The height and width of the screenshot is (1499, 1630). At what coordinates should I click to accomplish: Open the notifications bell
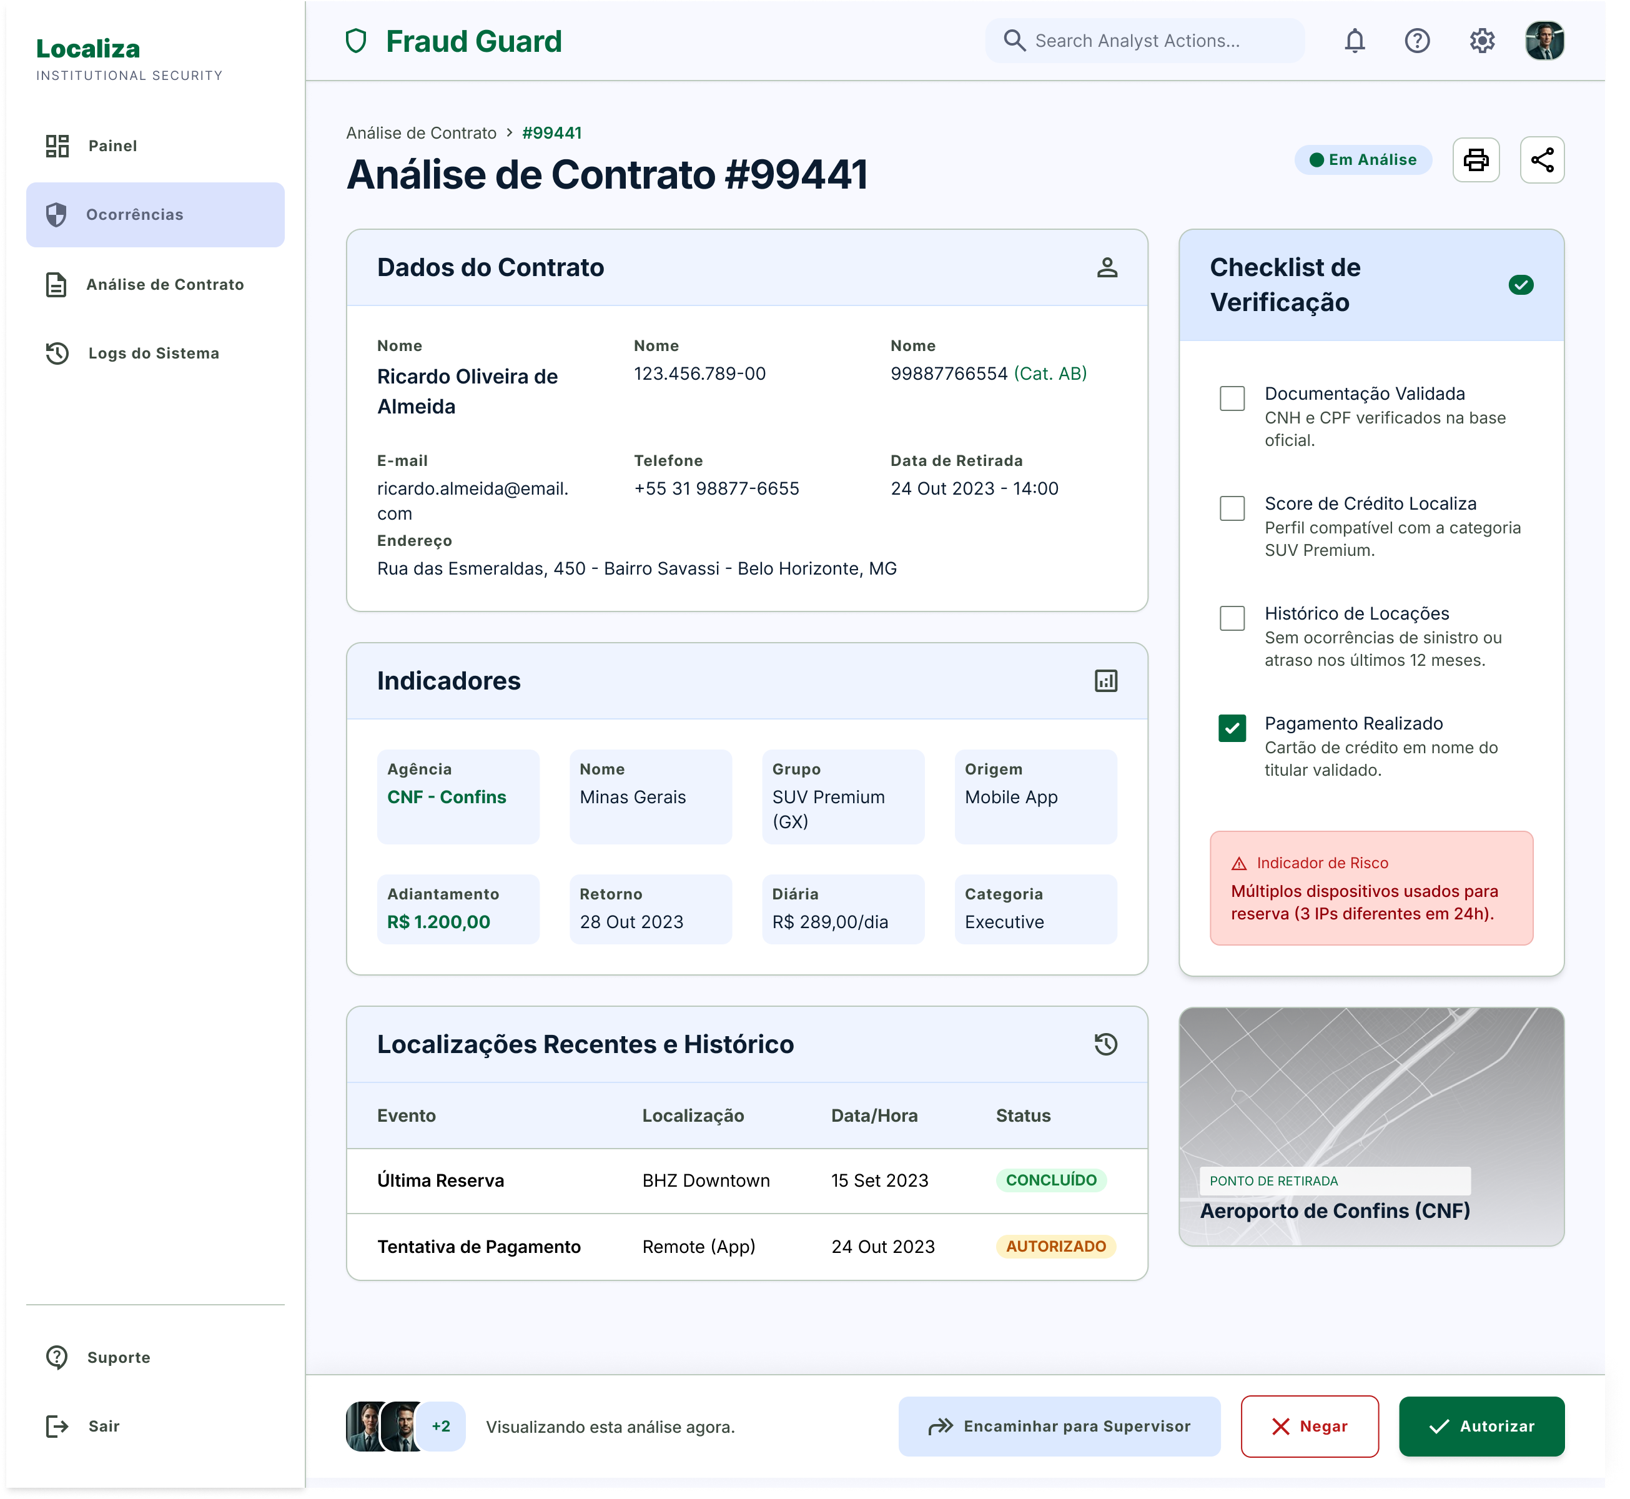pos(1355,41)
